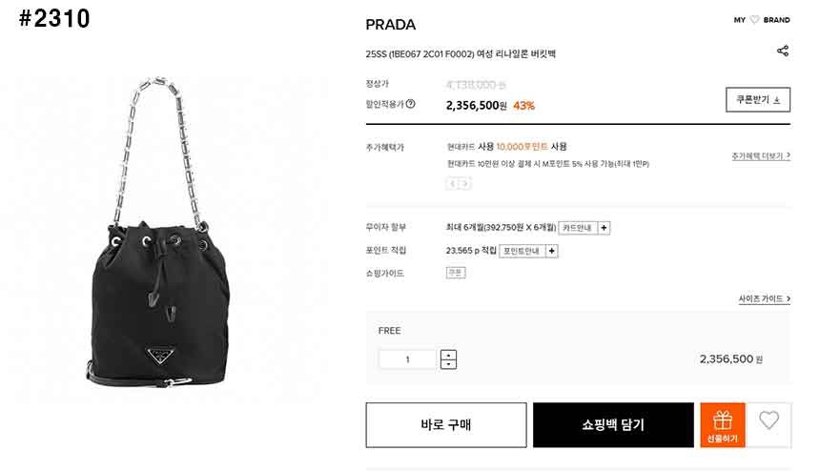
Task: Click the orange gift 선물하기 button
Action: [x=723, y=425]
